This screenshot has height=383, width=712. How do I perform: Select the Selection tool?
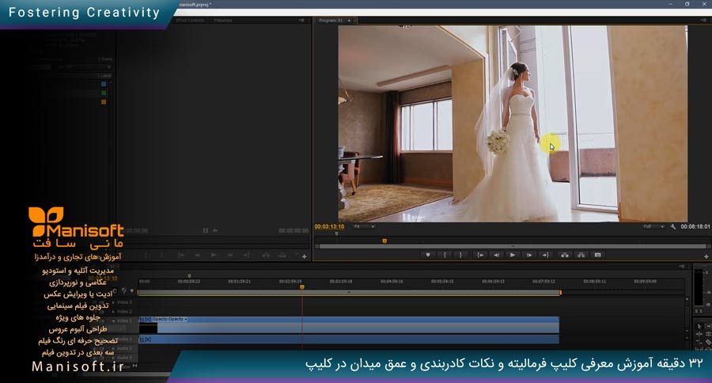point(699,326)
